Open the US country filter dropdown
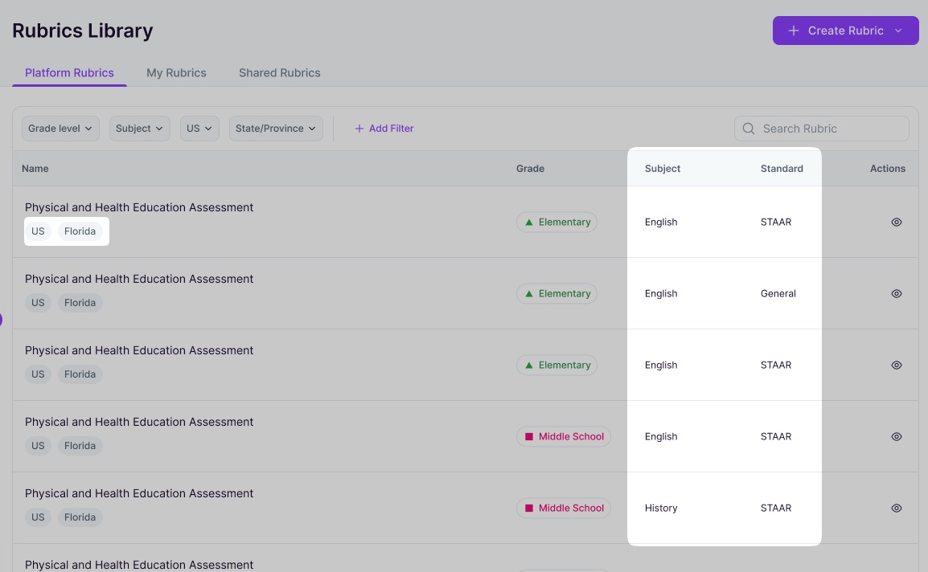 pos(199,129)
